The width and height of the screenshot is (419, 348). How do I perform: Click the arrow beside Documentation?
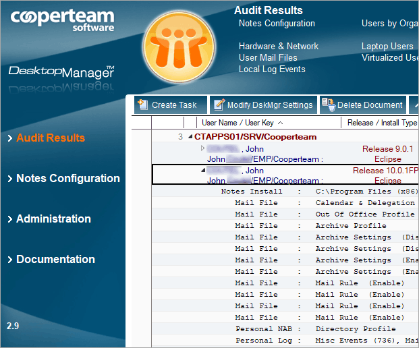coord(10,260)
